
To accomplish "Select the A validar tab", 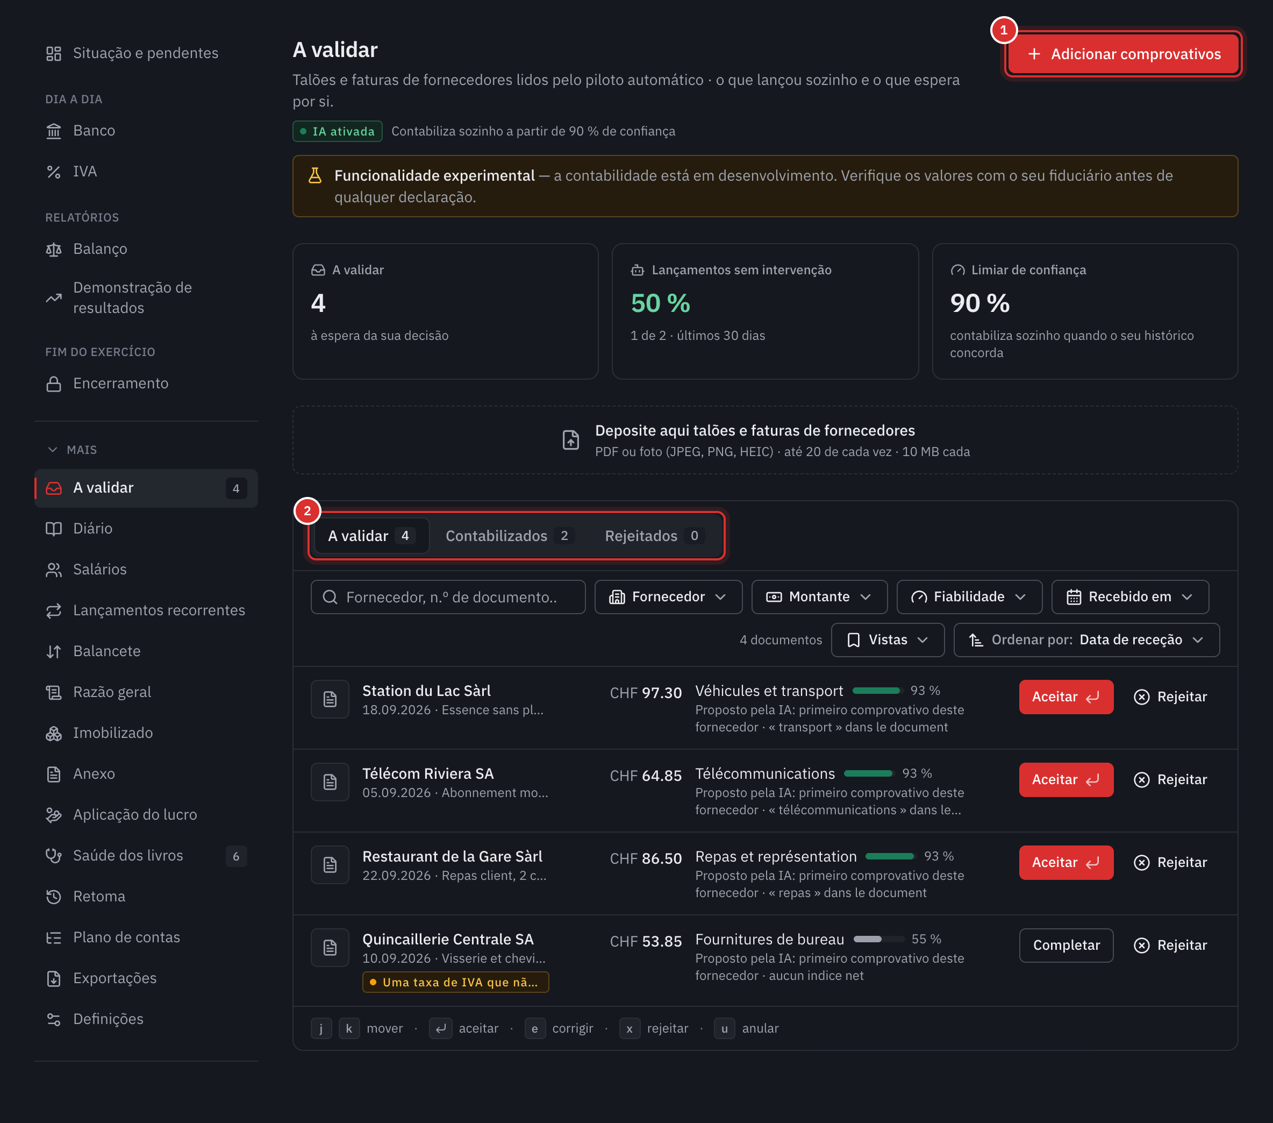I will (372, 536).
